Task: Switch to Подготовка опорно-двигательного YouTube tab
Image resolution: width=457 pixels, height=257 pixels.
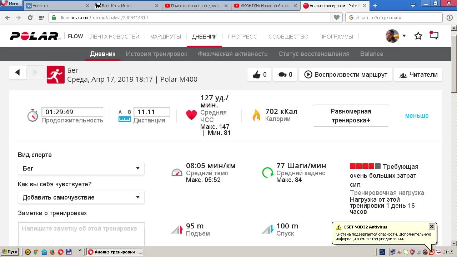Action: click(196, 6)
